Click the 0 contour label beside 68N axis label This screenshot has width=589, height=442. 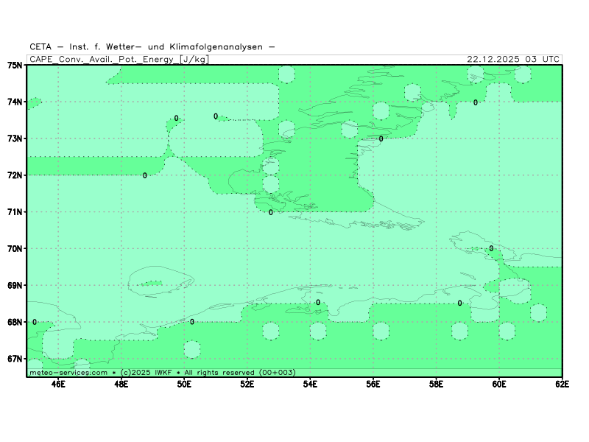(35, 322)
